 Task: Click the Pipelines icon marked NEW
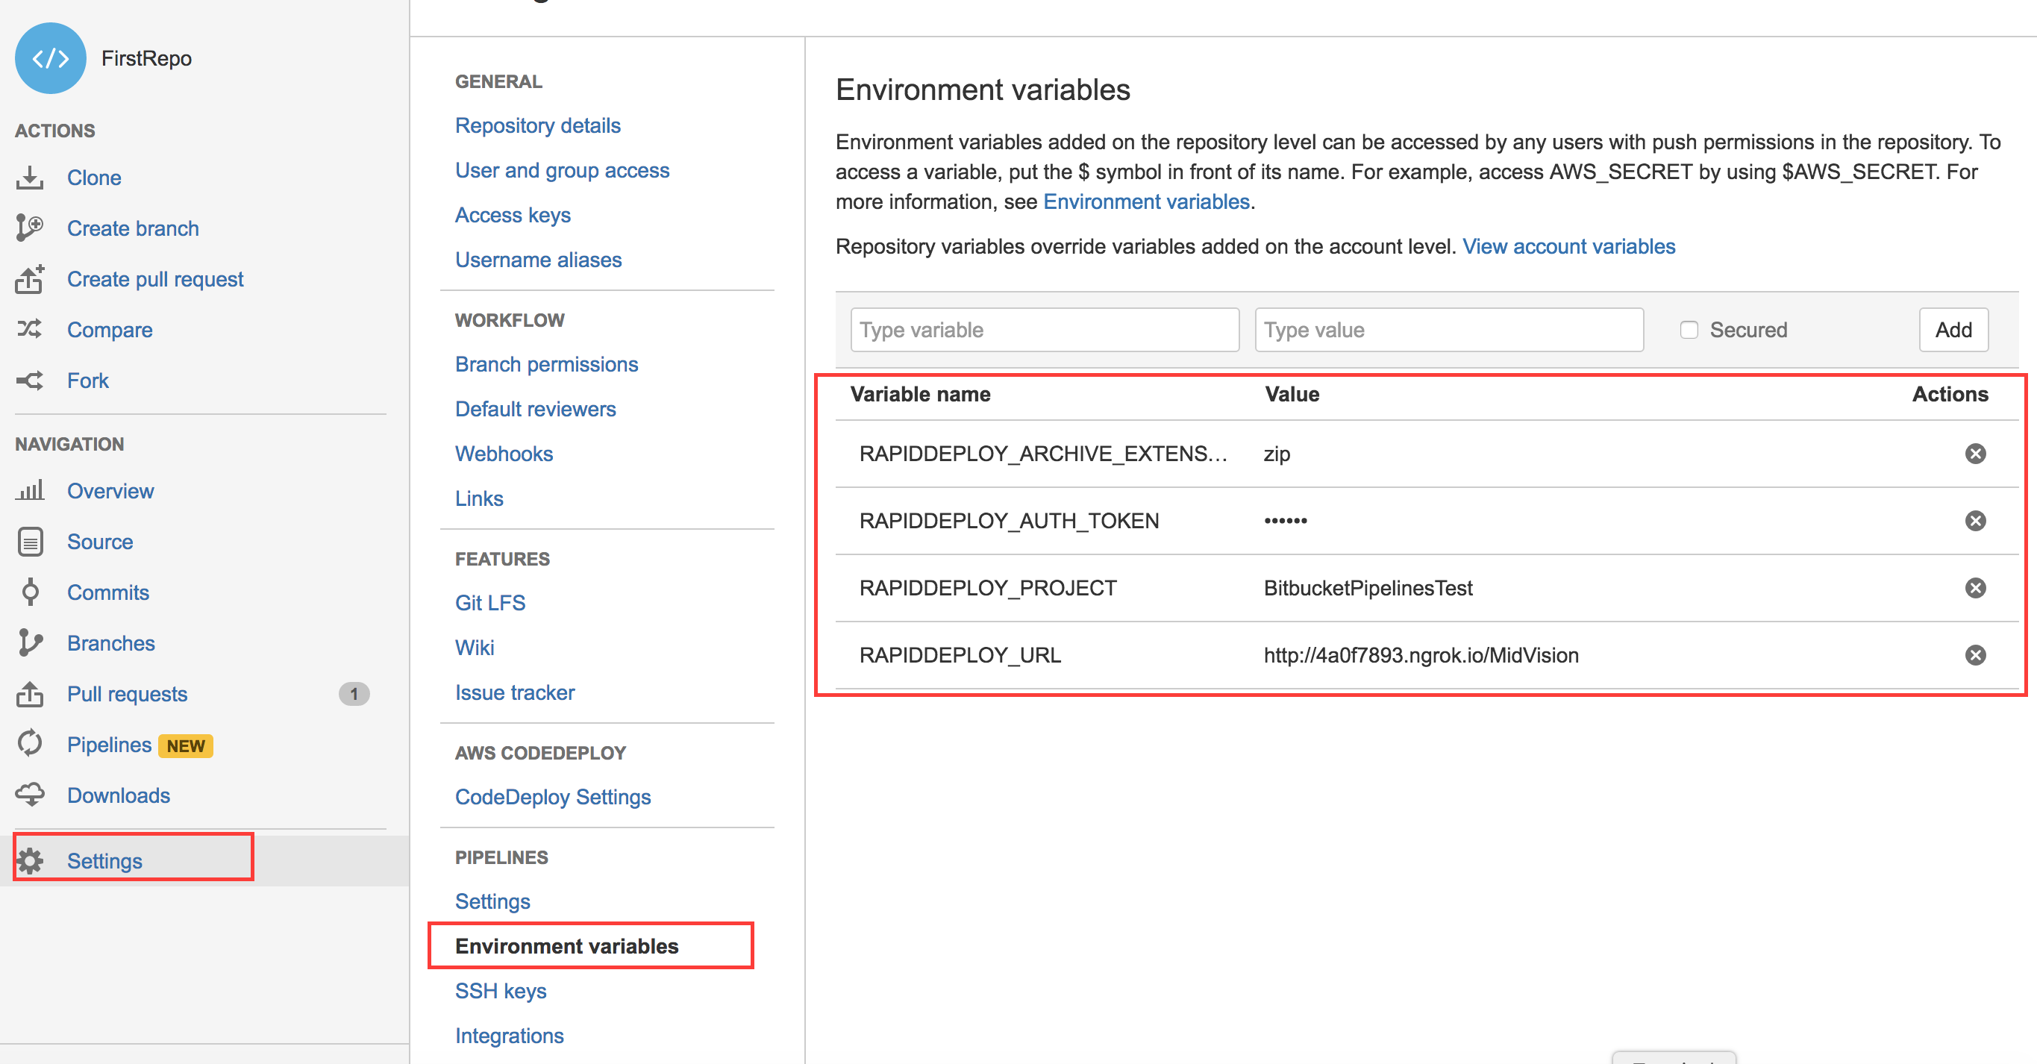pyautogui.click(x=30, y=744)
